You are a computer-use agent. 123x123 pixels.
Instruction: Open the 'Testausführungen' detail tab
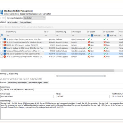pos(35,83)
